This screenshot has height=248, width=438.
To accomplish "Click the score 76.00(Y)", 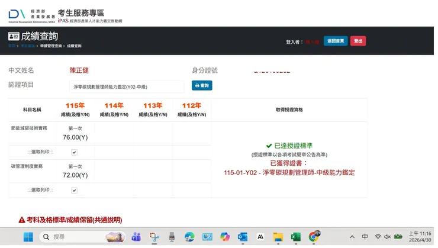I will pyautogui.click(x=75, y=137).
